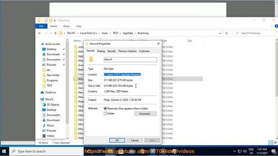The height and width of the screenshot is (156, 278).
Task: Open the notification center icon
Action: tap(274, 151)
